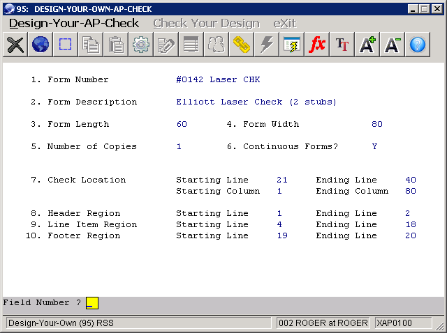The width and height of the screenshot is (447, 333).
Task: Click the X cancel toolbar icon
Action: click(x=15, y=45)
